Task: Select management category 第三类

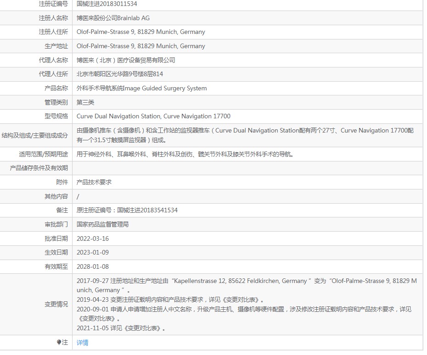Action: click(85, 102)
